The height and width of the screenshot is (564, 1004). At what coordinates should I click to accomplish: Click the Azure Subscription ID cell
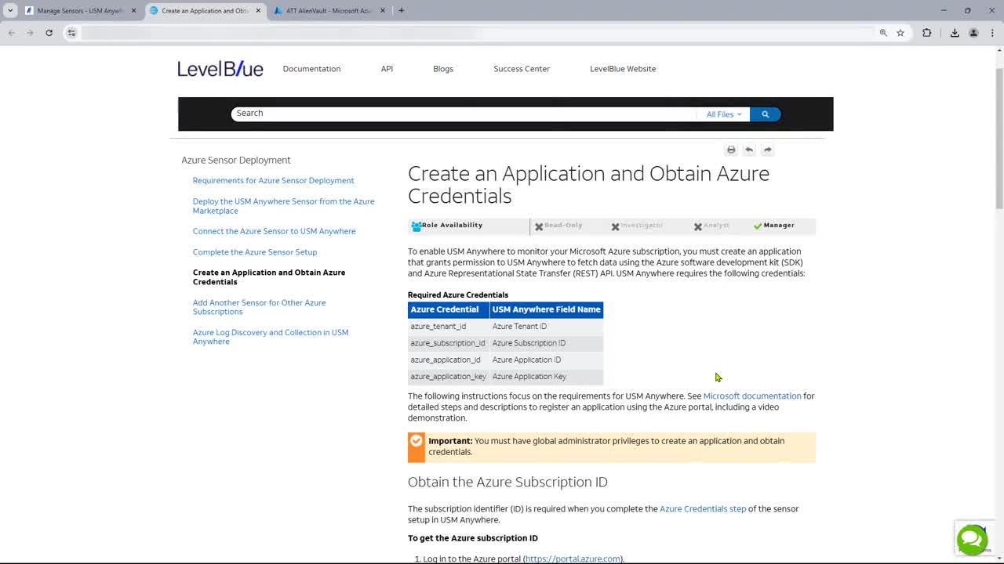coord(547,343)
